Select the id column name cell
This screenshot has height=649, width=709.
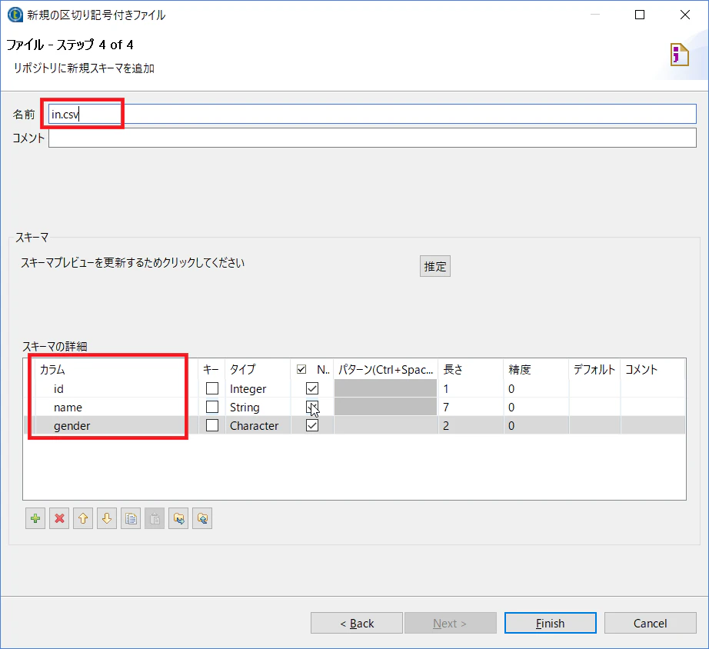(x=117, y=388)
